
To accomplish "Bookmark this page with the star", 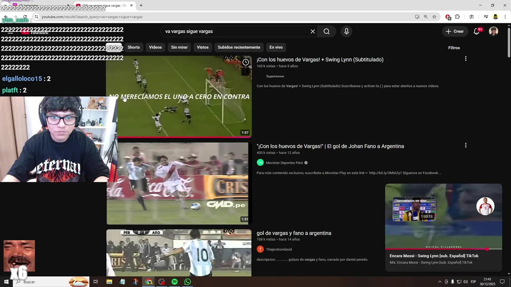I will pyautogui.click(x=434, y=17).
